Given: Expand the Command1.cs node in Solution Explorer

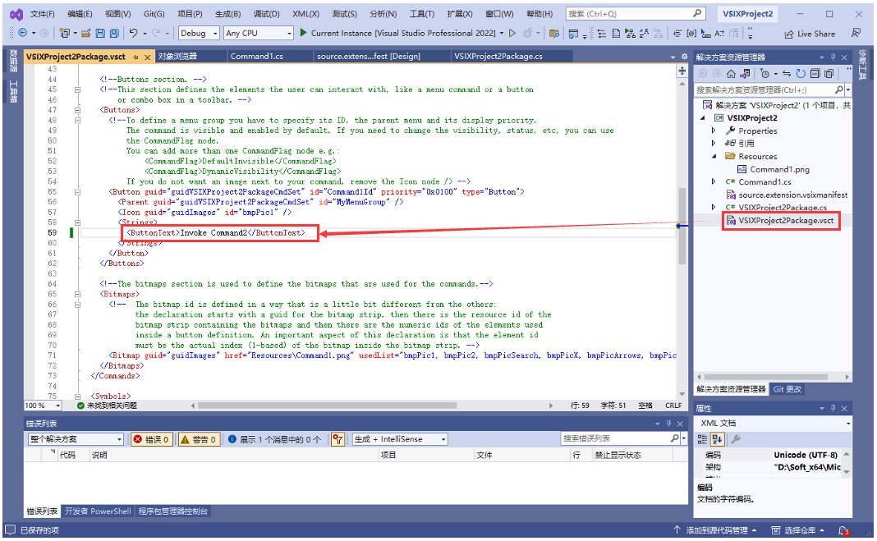Looking at the screenshot, I should coord(714,181).
